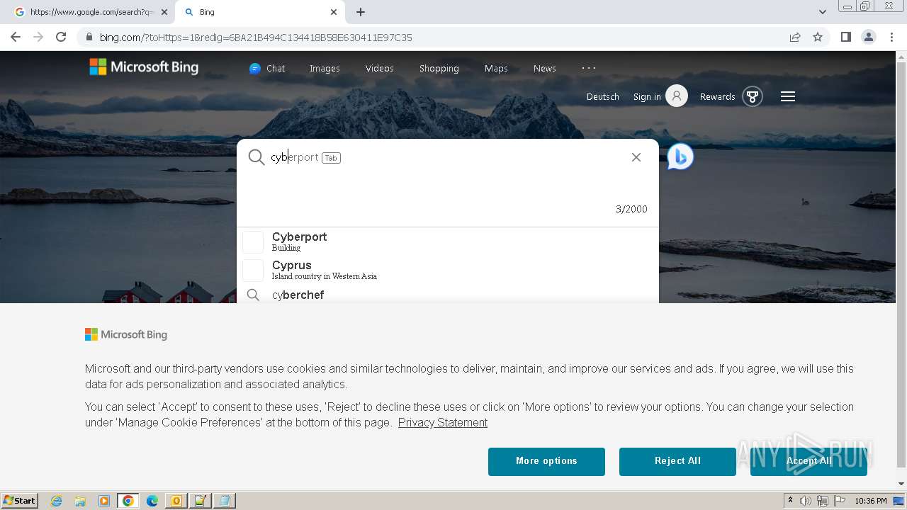Image resolution: width=907 pixels, height=510 pixels.
Task: Click the search magnifier icon in search box
Action: (257, 157)
